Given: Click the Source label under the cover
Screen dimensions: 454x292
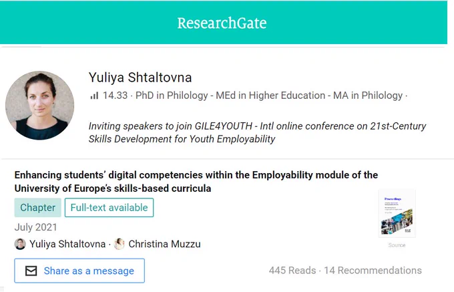Looking at the screenshot, I should tap(397, 245).
